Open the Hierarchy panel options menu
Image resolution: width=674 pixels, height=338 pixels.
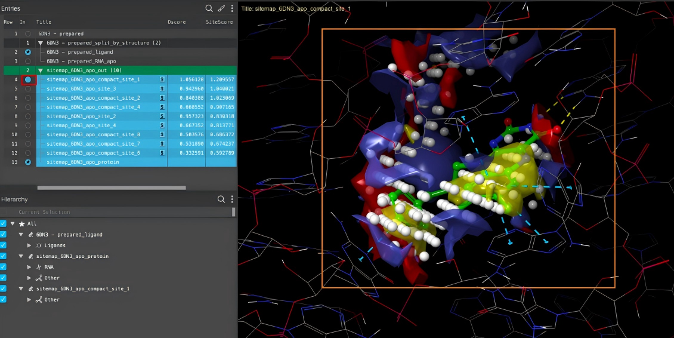(x=232, y=199)
